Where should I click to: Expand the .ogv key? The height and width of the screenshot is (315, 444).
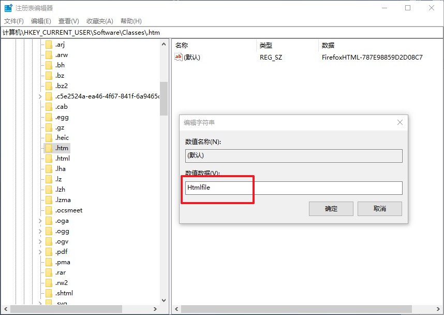[x=40, y=241]
